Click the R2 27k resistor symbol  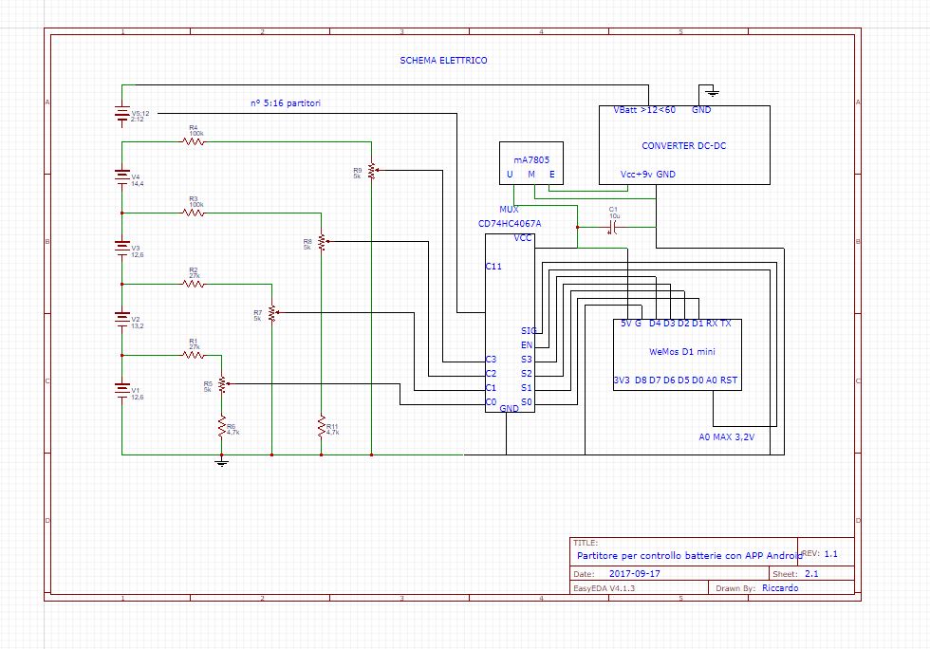pos(194,284)
